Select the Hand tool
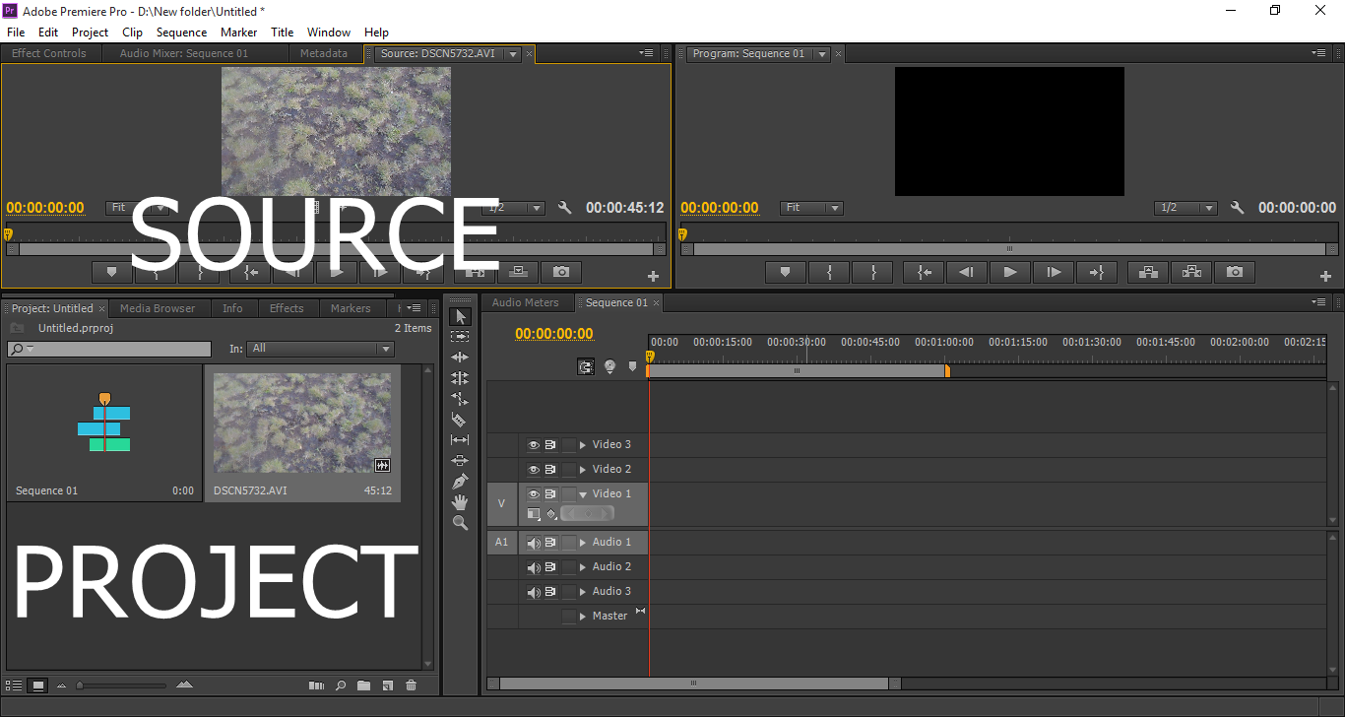The width and height of the screenshot is (1345, 717). point(460,502)
